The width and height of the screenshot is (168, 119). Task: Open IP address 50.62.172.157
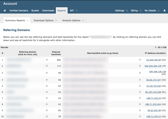[153, 80]
